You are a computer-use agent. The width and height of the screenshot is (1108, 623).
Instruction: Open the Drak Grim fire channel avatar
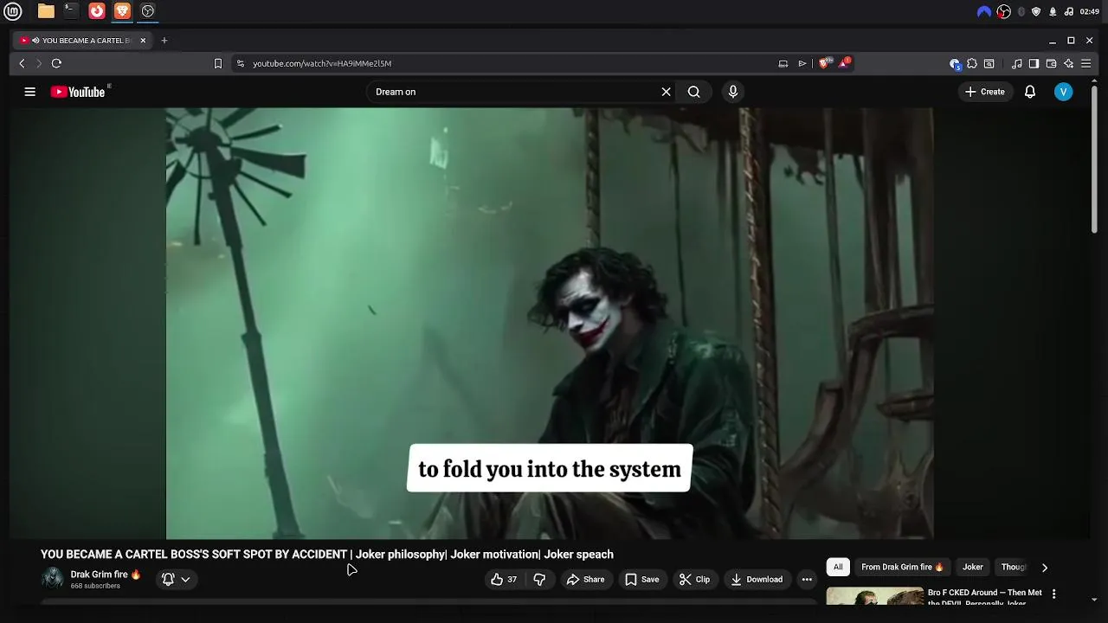[x=53, y=579]
